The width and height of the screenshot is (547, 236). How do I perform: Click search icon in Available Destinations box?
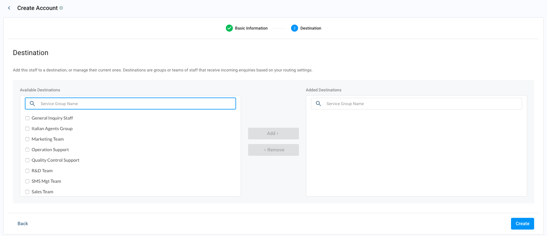click(x=32, y=104)
